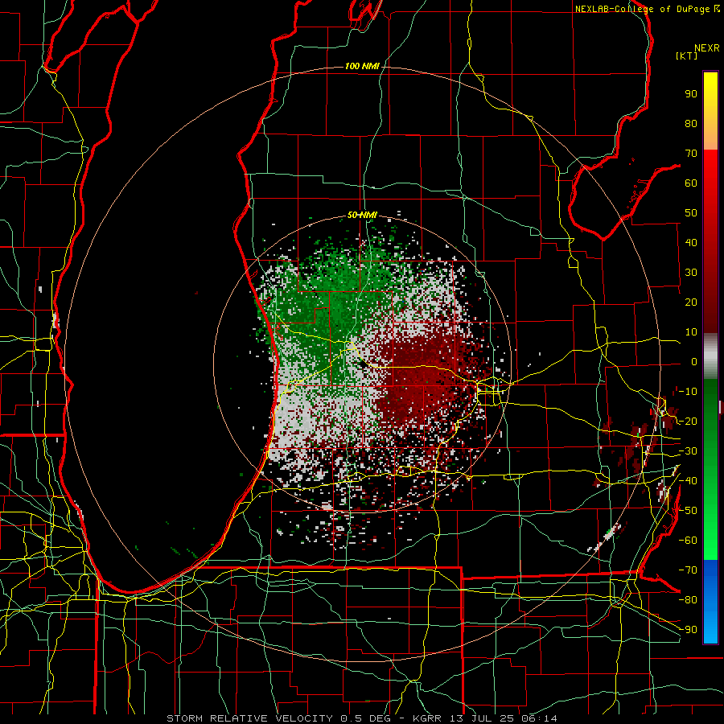Image resolution: width=724 pixels, height=724 pixels.
Task: Click the -50 value on velocity scale
Action: point(688,511)
